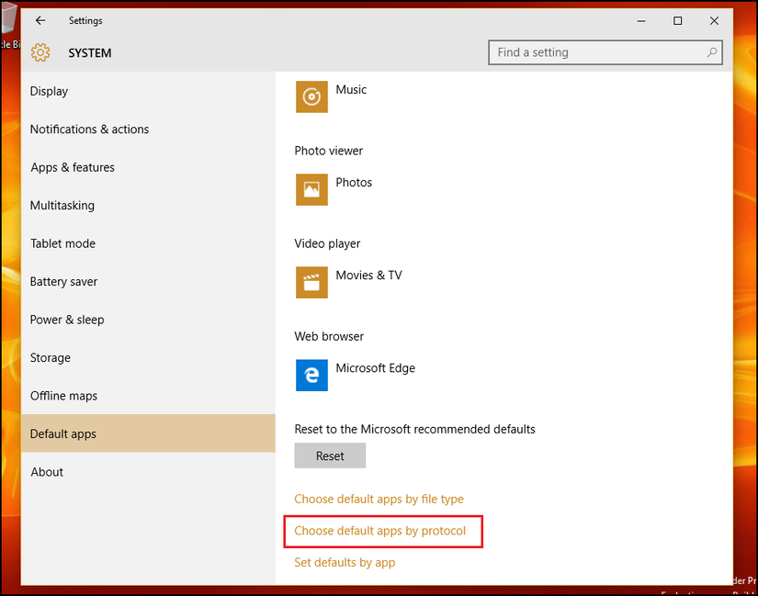758x596 pixels.
Task: Open Multitasking settings
Action: 62,206
